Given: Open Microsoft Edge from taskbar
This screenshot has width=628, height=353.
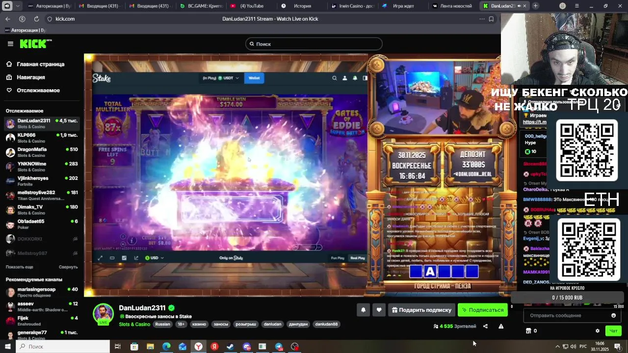Looking at the screenshot, I should [166, 347].
